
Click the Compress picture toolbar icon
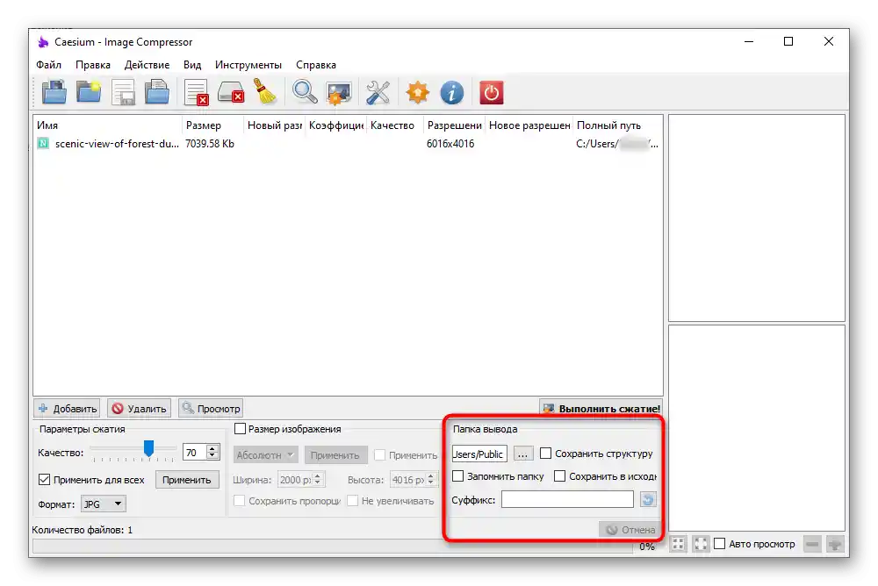339,93
